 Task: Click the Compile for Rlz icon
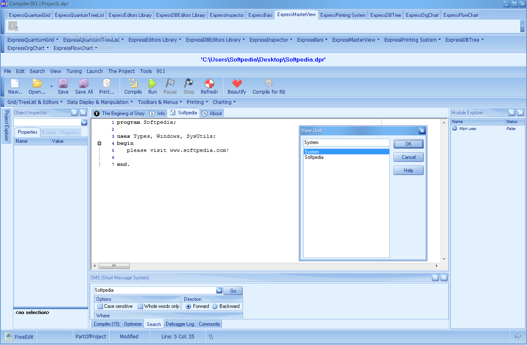point(269,84)
